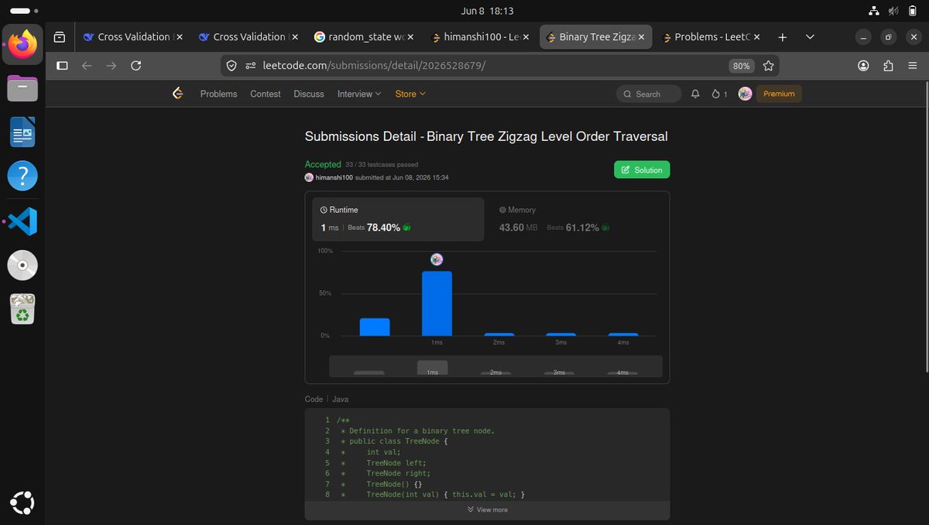The image size is (929, 525).
Task: Switch to the random_state browser tab
Action: [x=363, y=37]
